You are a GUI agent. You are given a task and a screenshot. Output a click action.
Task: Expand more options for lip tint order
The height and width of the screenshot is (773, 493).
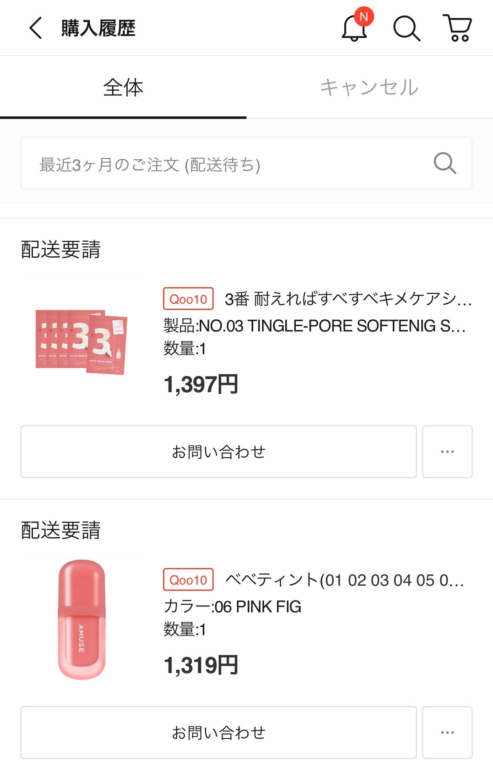coord(447,733)
